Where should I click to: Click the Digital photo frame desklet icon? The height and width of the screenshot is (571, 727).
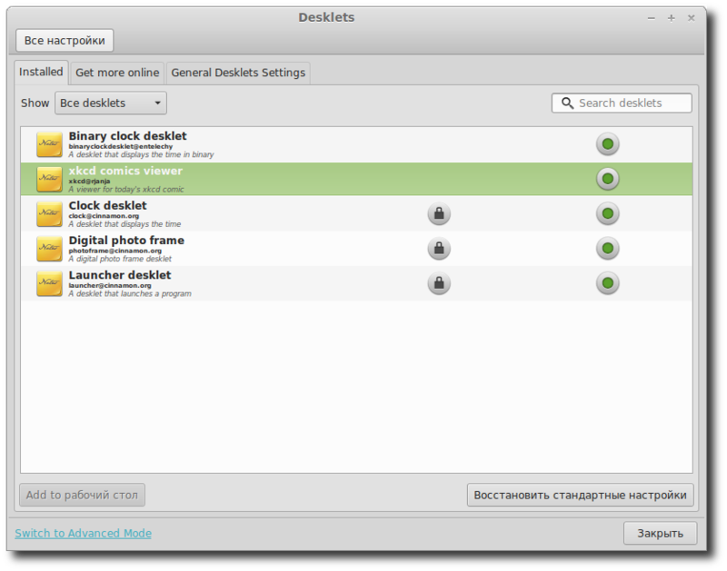(49, 248)
